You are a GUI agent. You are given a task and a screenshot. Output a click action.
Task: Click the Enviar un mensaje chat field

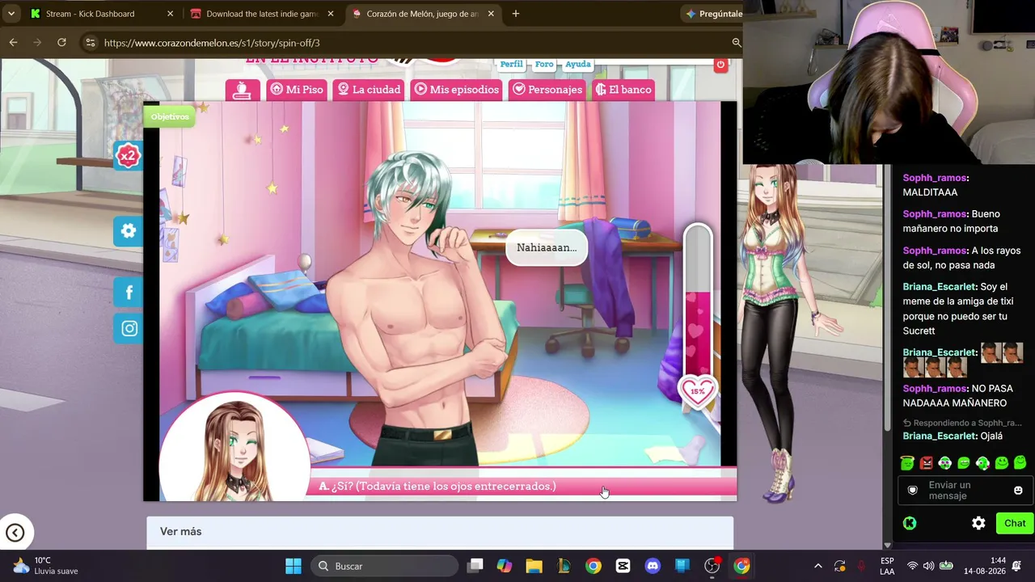click(965, 491)
